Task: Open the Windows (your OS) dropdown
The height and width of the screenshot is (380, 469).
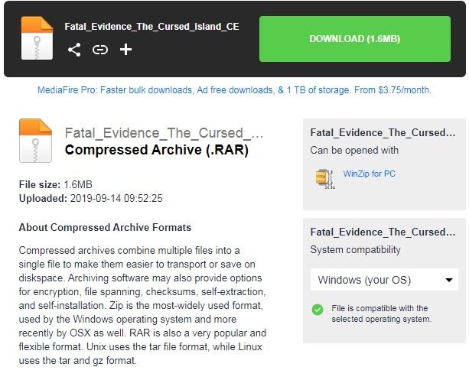Action: (x=384, y=280)
